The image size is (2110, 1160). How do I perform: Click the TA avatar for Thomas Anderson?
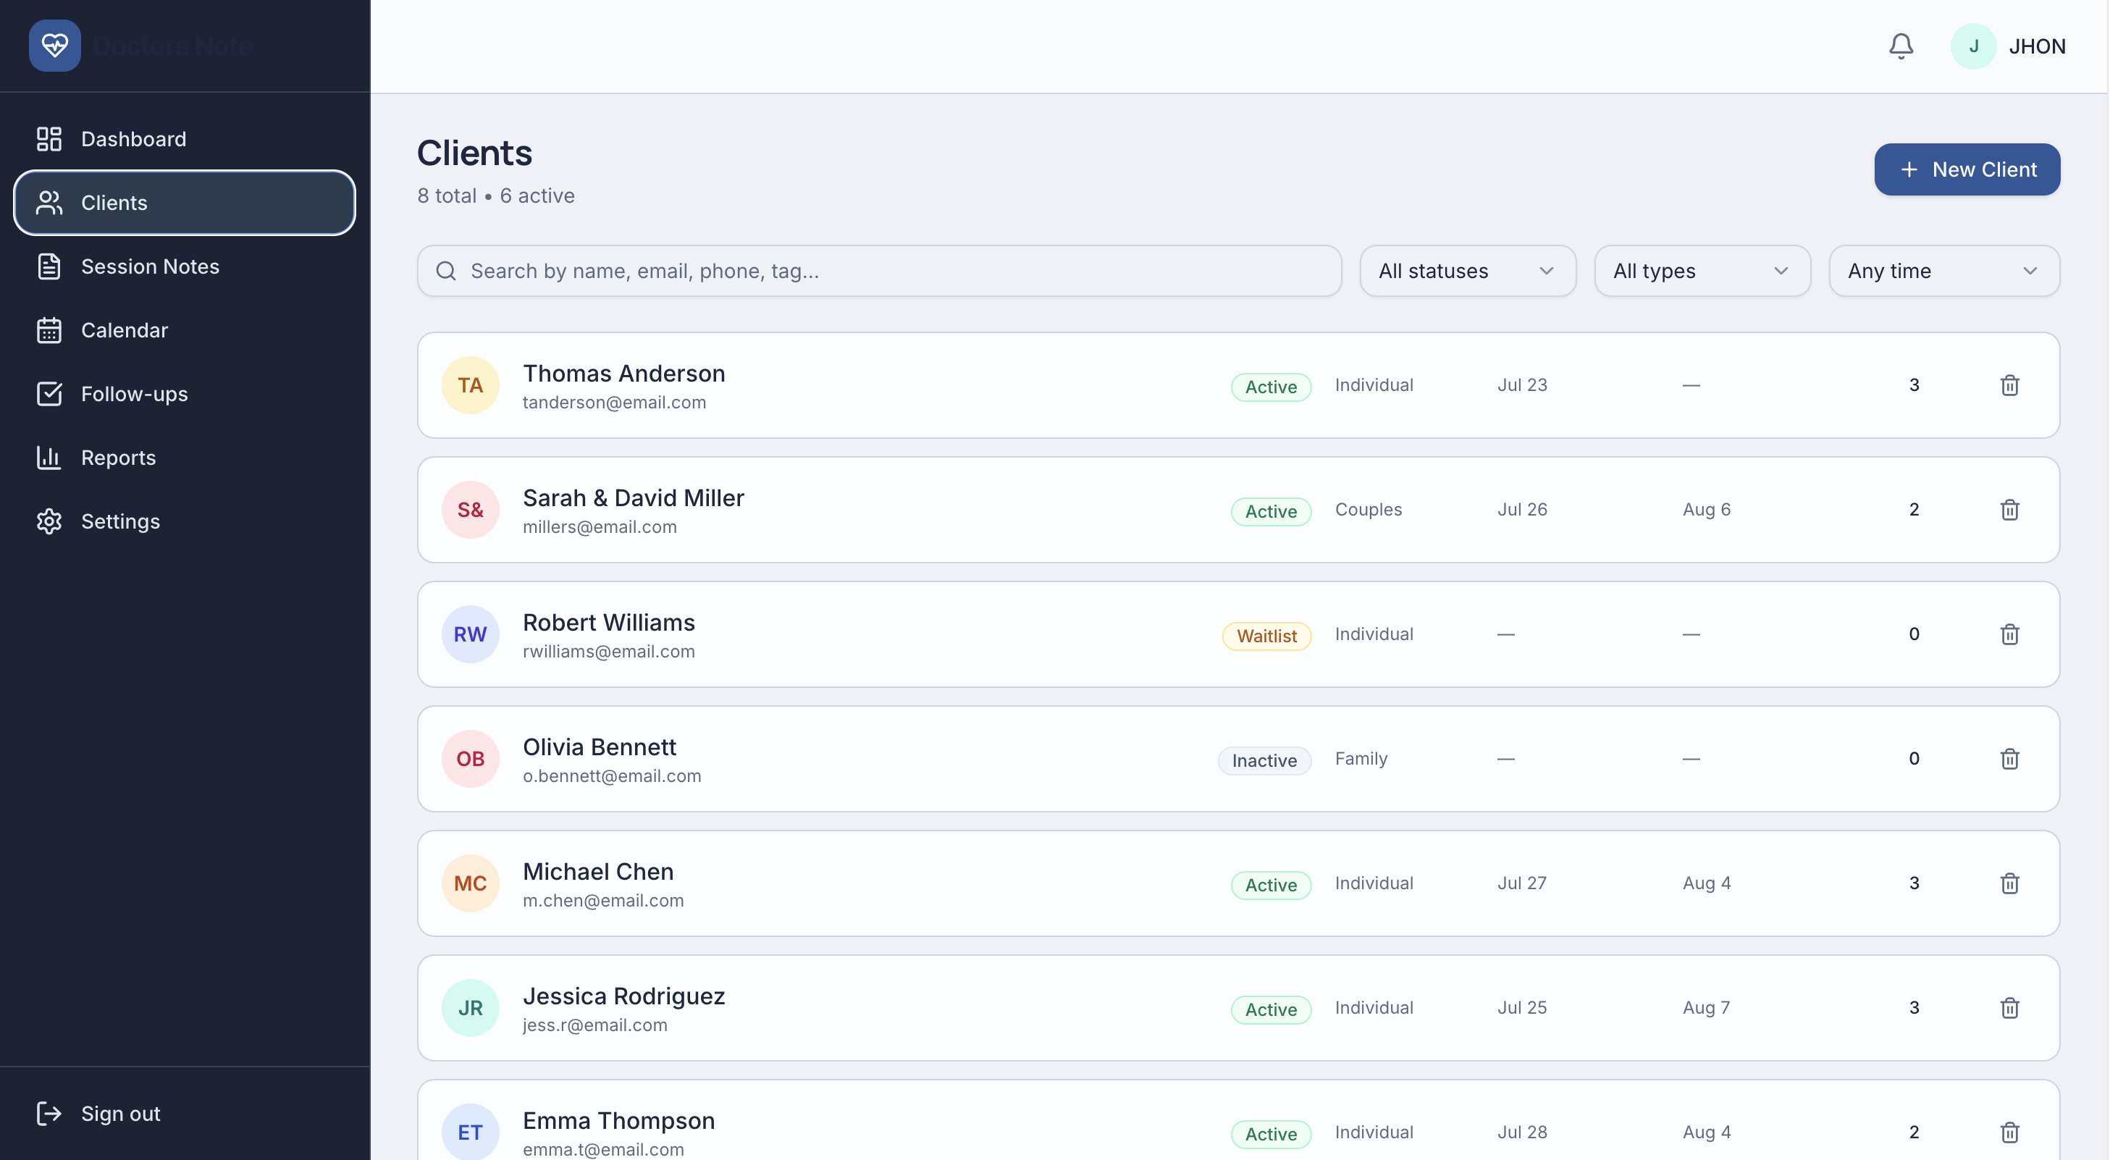470,385
